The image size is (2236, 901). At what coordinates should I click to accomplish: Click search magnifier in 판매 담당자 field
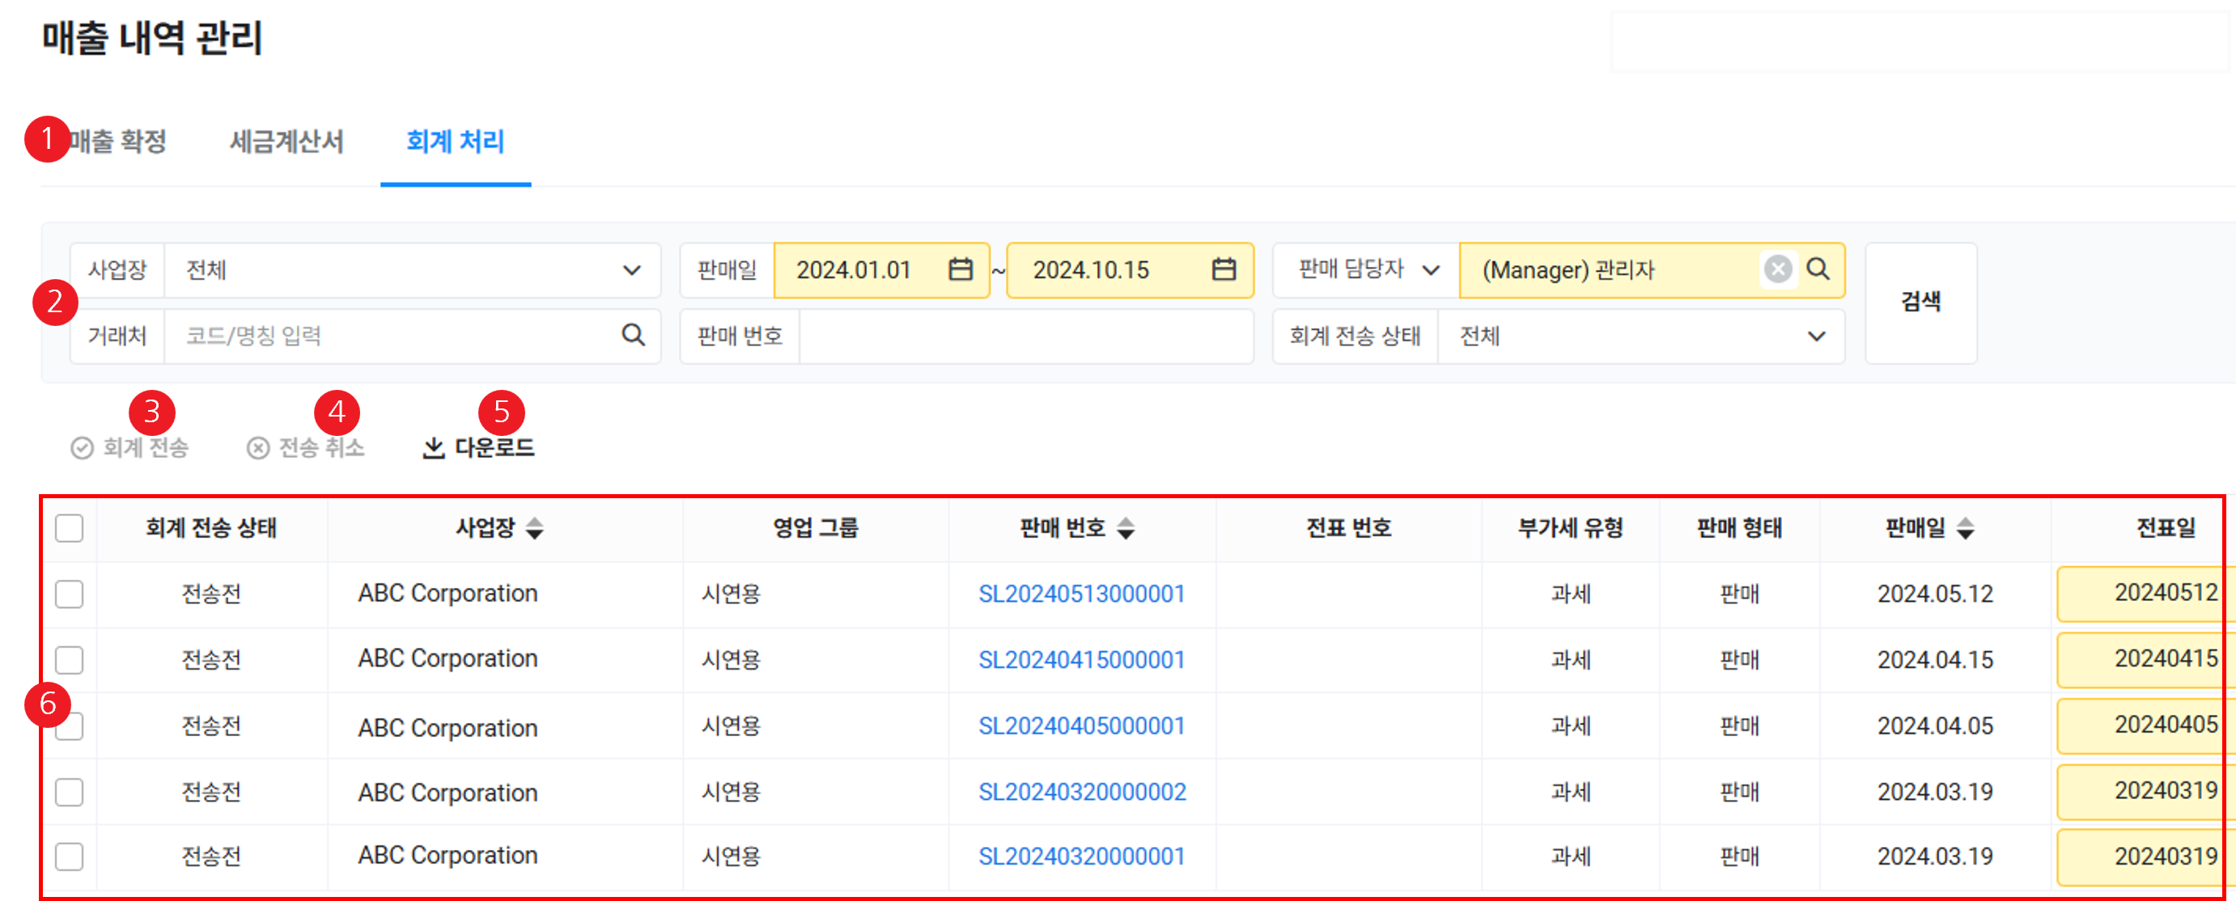pyautogui.click(x=1818, y=269)
